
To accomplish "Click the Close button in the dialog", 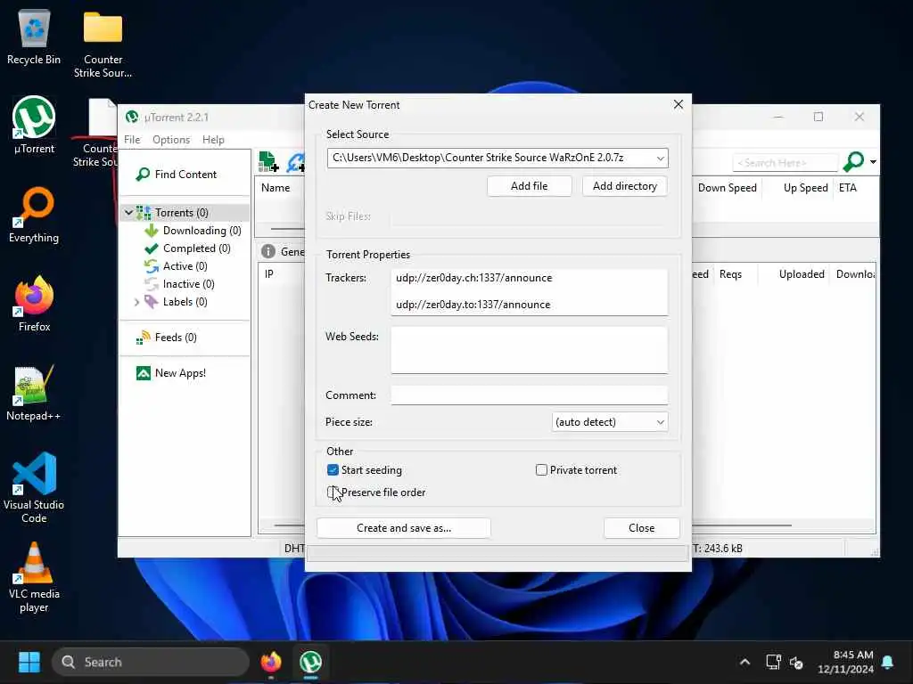I will point(641,528).
